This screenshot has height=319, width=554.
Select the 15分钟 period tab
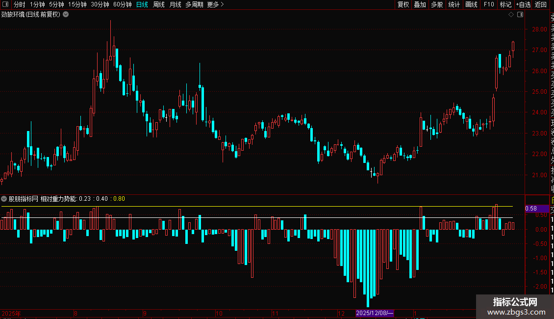click(77, 4)
